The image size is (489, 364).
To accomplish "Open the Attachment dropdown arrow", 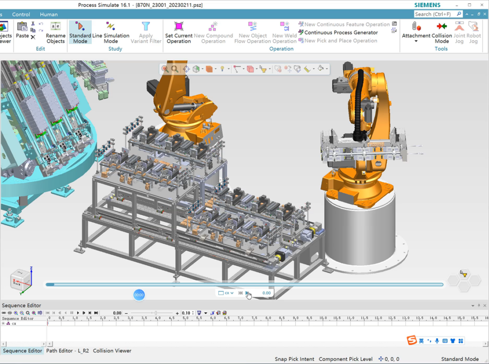I will (415, 42).
